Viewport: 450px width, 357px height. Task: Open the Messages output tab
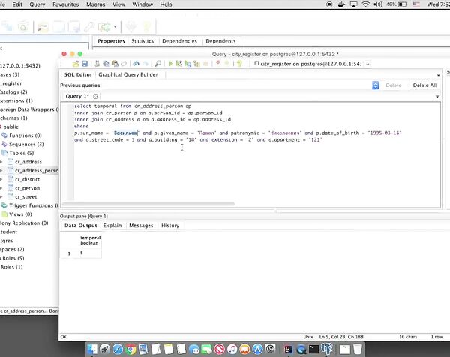click(141, 225)
